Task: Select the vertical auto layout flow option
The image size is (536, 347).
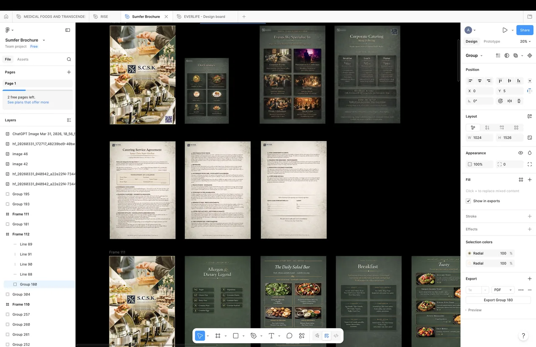Action: click(x=487, y=128)
